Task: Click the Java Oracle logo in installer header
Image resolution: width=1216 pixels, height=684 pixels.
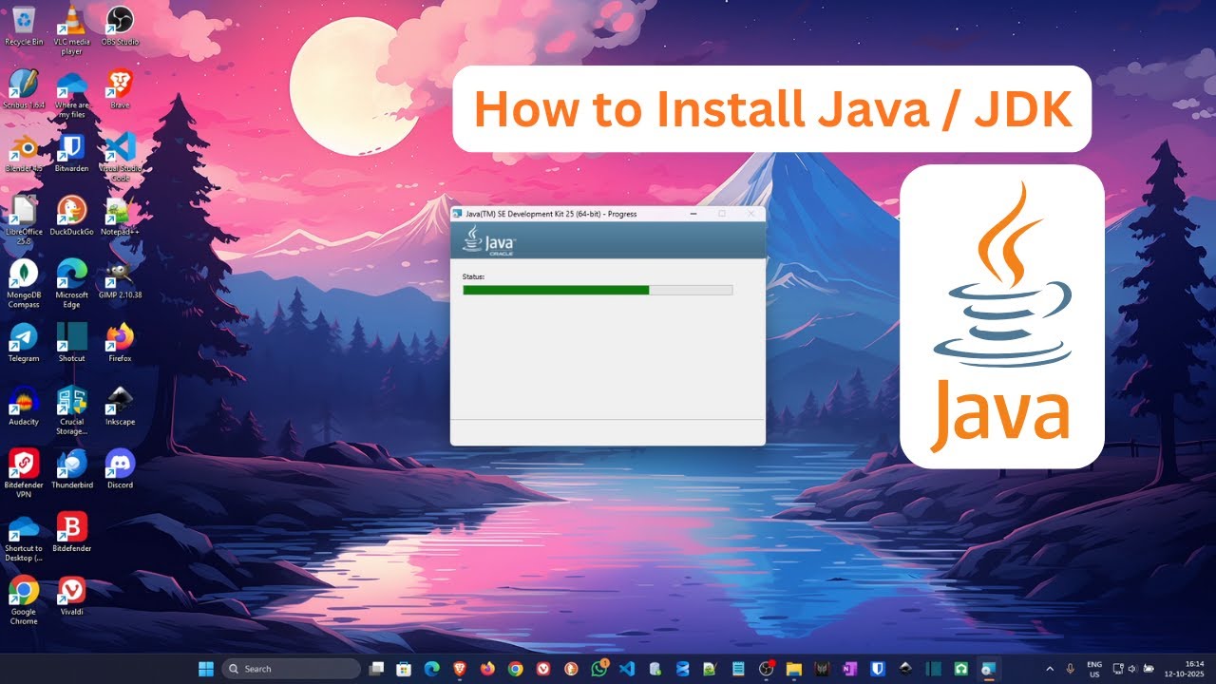Action: click(x=488, y=241)
